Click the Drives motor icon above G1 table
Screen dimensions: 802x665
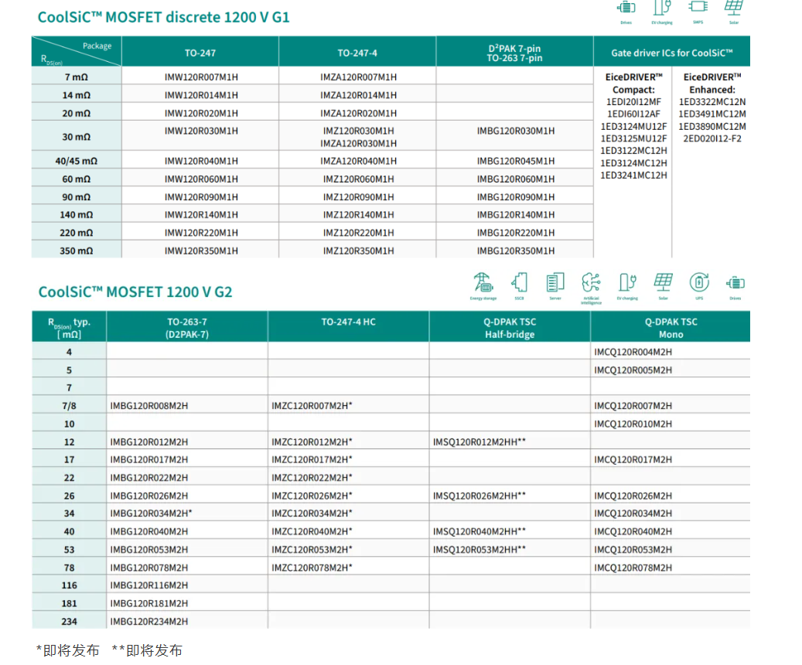[626, 9]
